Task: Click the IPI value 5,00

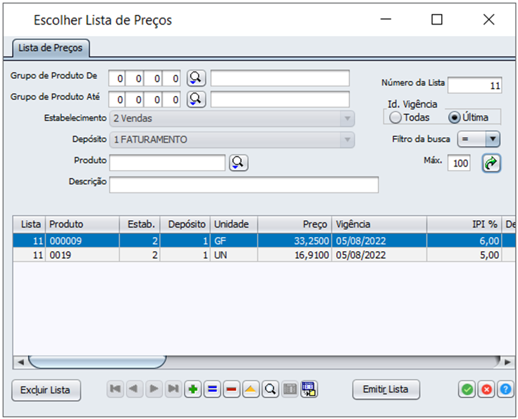Action: click(x=464, y=255)
